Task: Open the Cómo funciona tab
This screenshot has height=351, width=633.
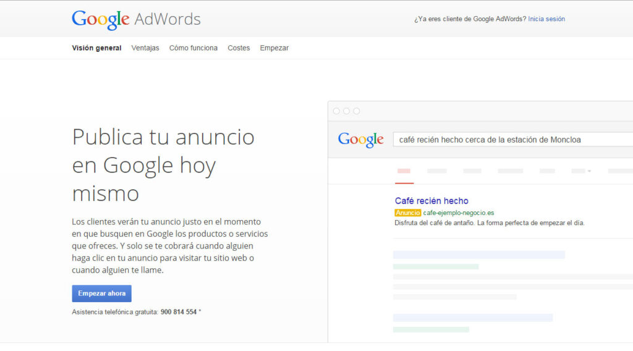Action: click(x=193, y=48)
